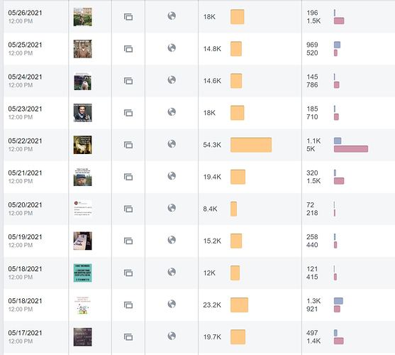Image resolution: width=395 pixels, height=355 pixels.
Task: Open the teal text thumbnail from 05/18/2021
Action: [83, 273]
